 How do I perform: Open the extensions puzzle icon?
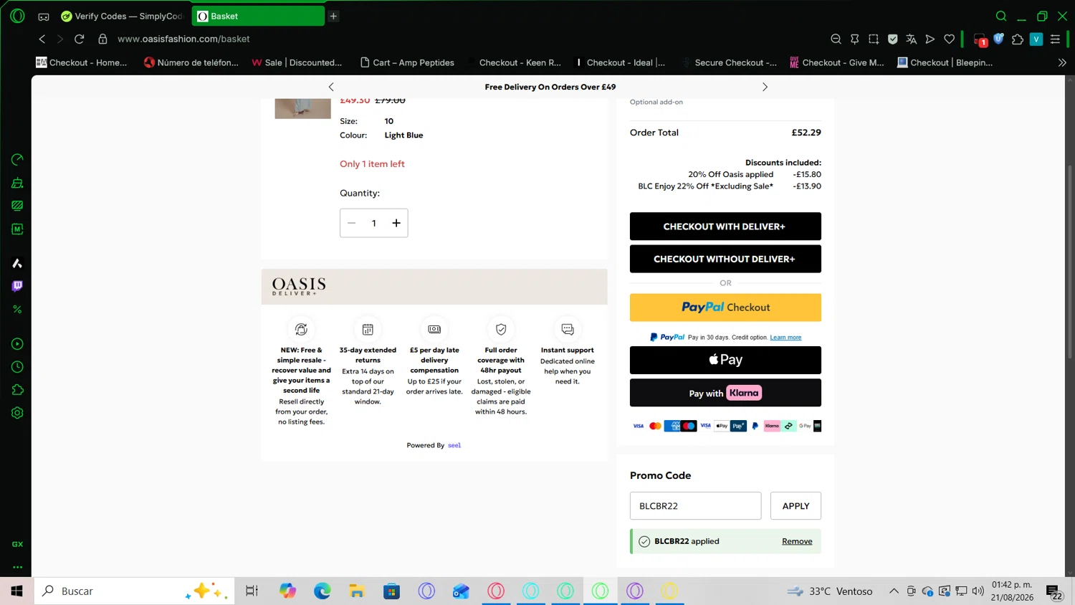[1017, 39]
